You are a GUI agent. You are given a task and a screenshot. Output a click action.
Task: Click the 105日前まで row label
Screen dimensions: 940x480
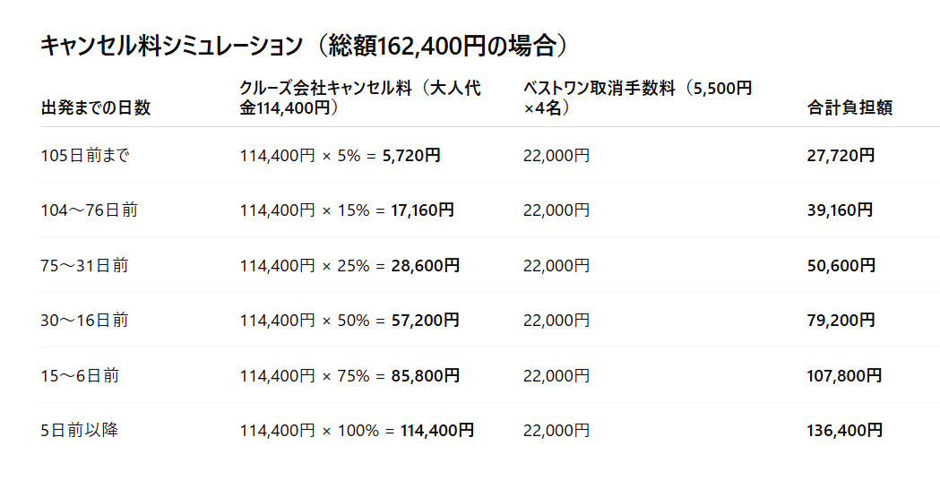[x=85, y=155]
